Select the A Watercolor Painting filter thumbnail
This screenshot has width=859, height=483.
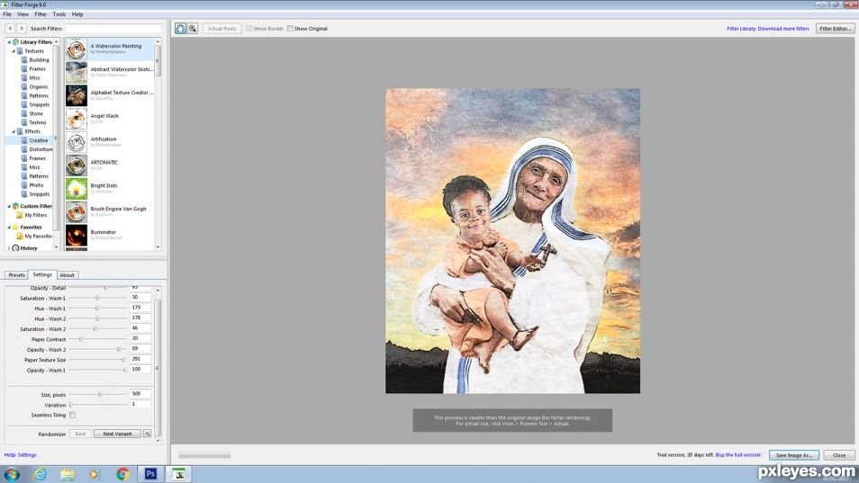77,49
